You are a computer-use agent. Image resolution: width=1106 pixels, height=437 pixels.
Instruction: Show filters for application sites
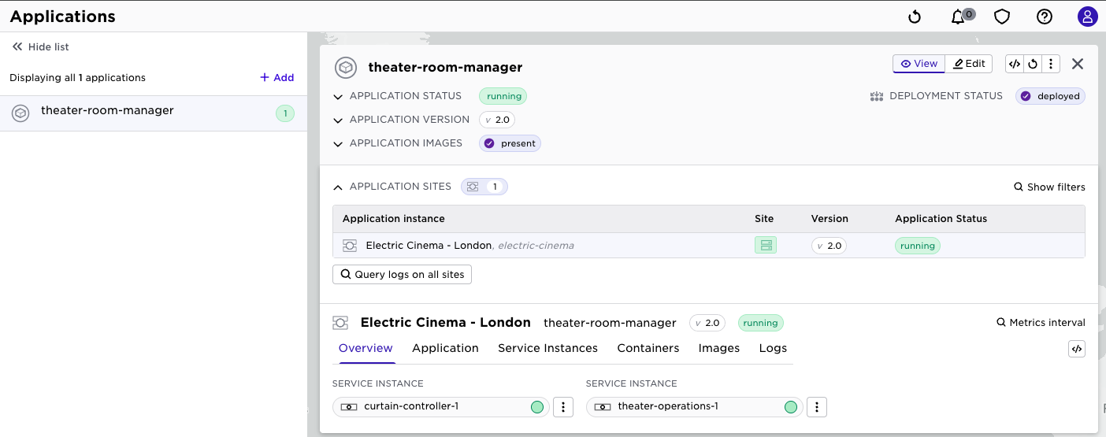click(x=1049, y=187)
